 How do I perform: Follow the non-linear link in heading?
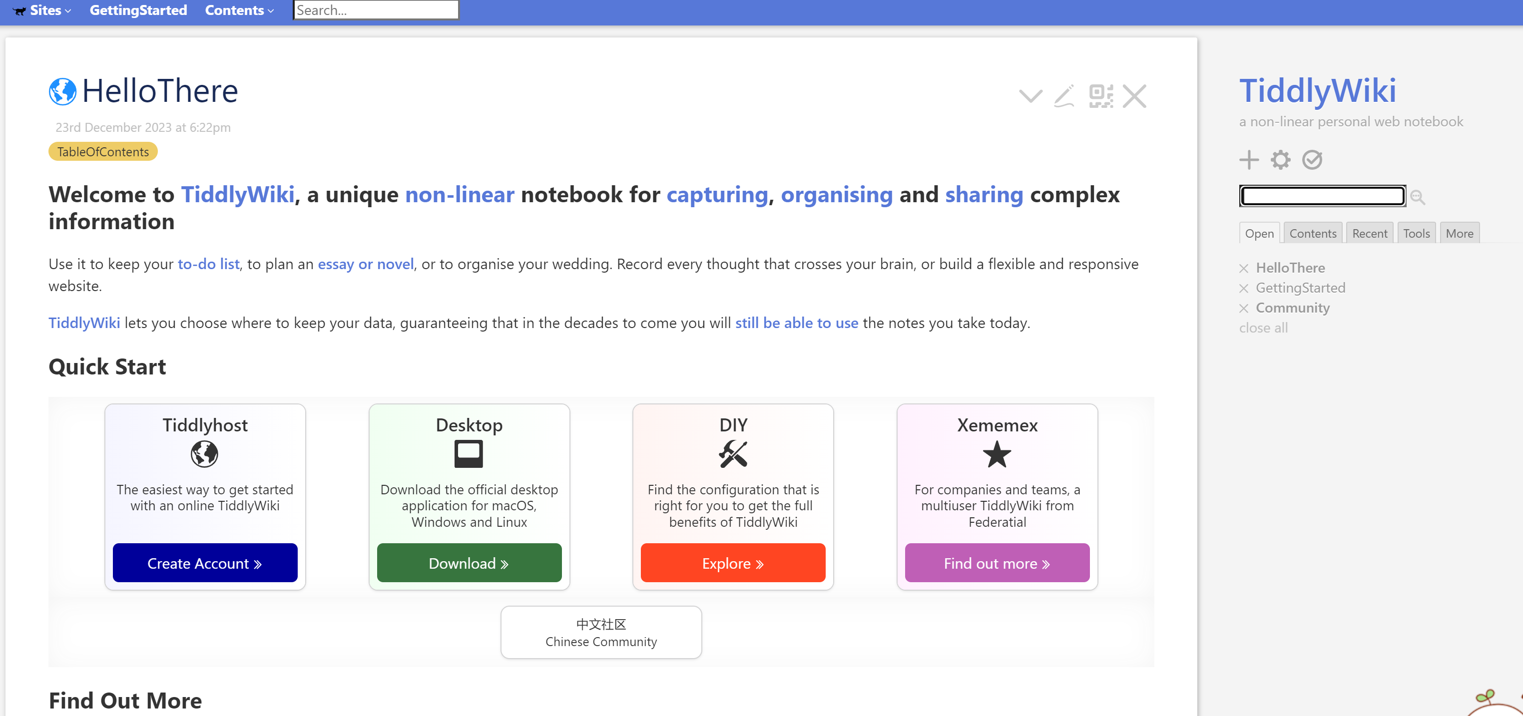pos(460,195)
